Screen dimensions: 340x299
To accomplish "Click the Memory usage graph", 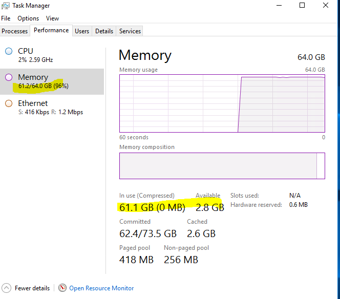I will pos(222,103).
